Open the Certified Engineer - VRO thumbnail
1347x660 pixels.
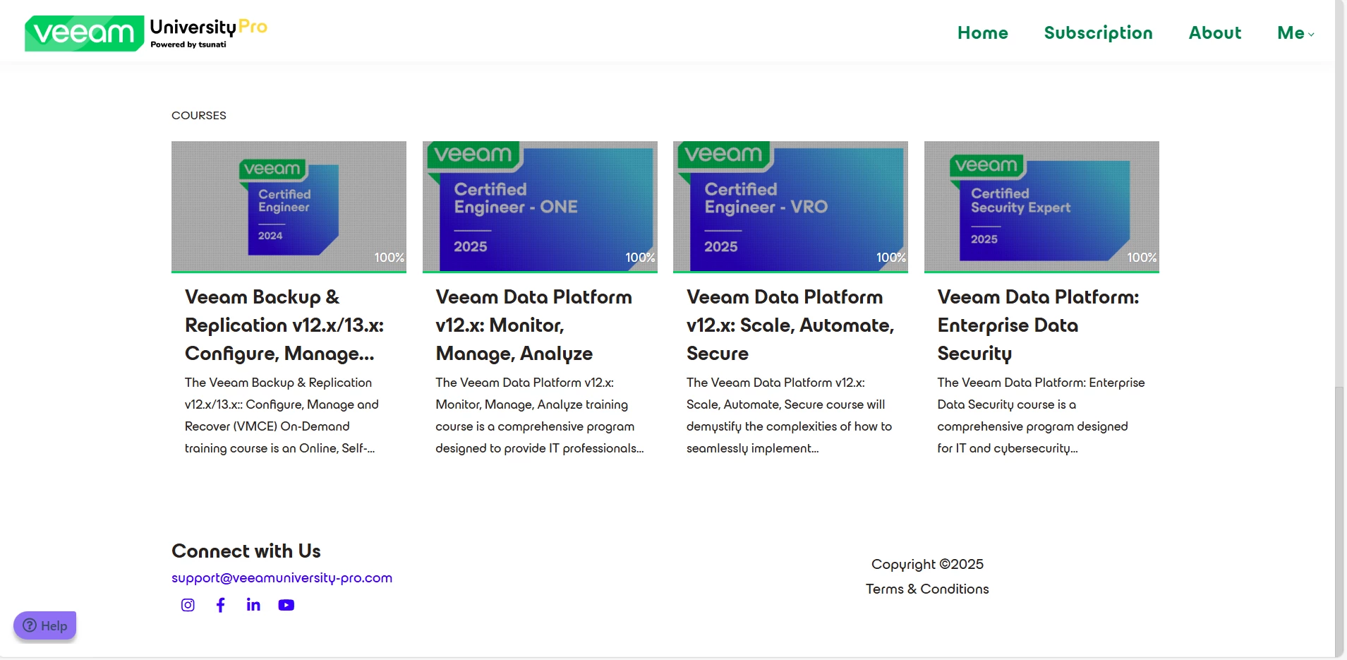click(x=790, y=206)
